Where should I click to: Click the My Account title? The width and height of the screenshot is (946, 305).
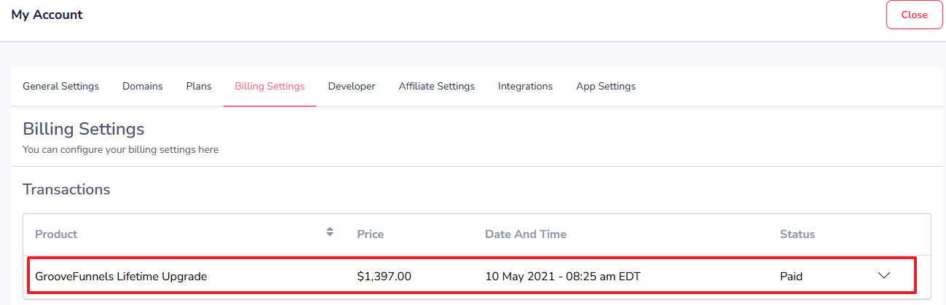pyautogui.click(x=47, y=15)
